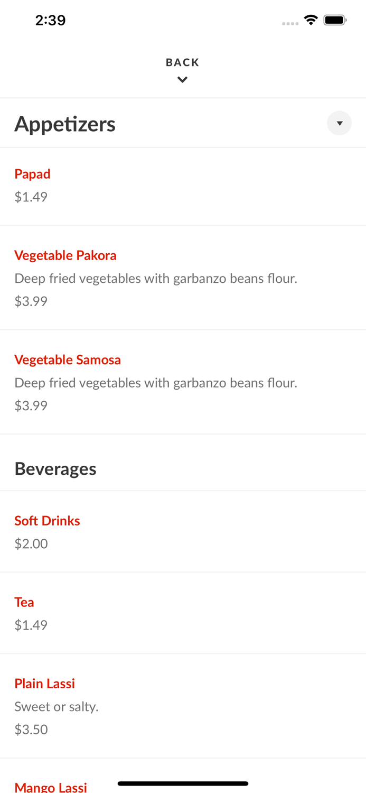Tap the BACK navigation button

click(182, 62)
